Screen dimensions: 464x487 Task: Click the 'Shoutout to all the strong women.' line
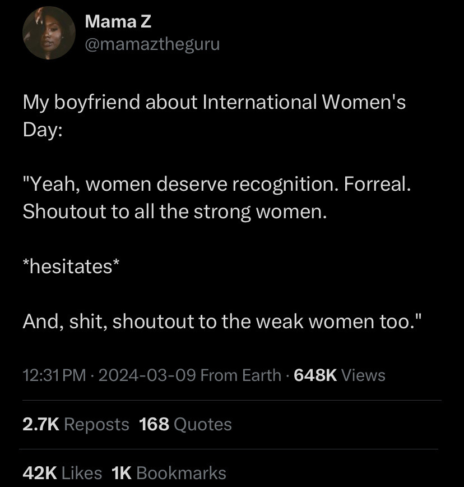[174, 213]
